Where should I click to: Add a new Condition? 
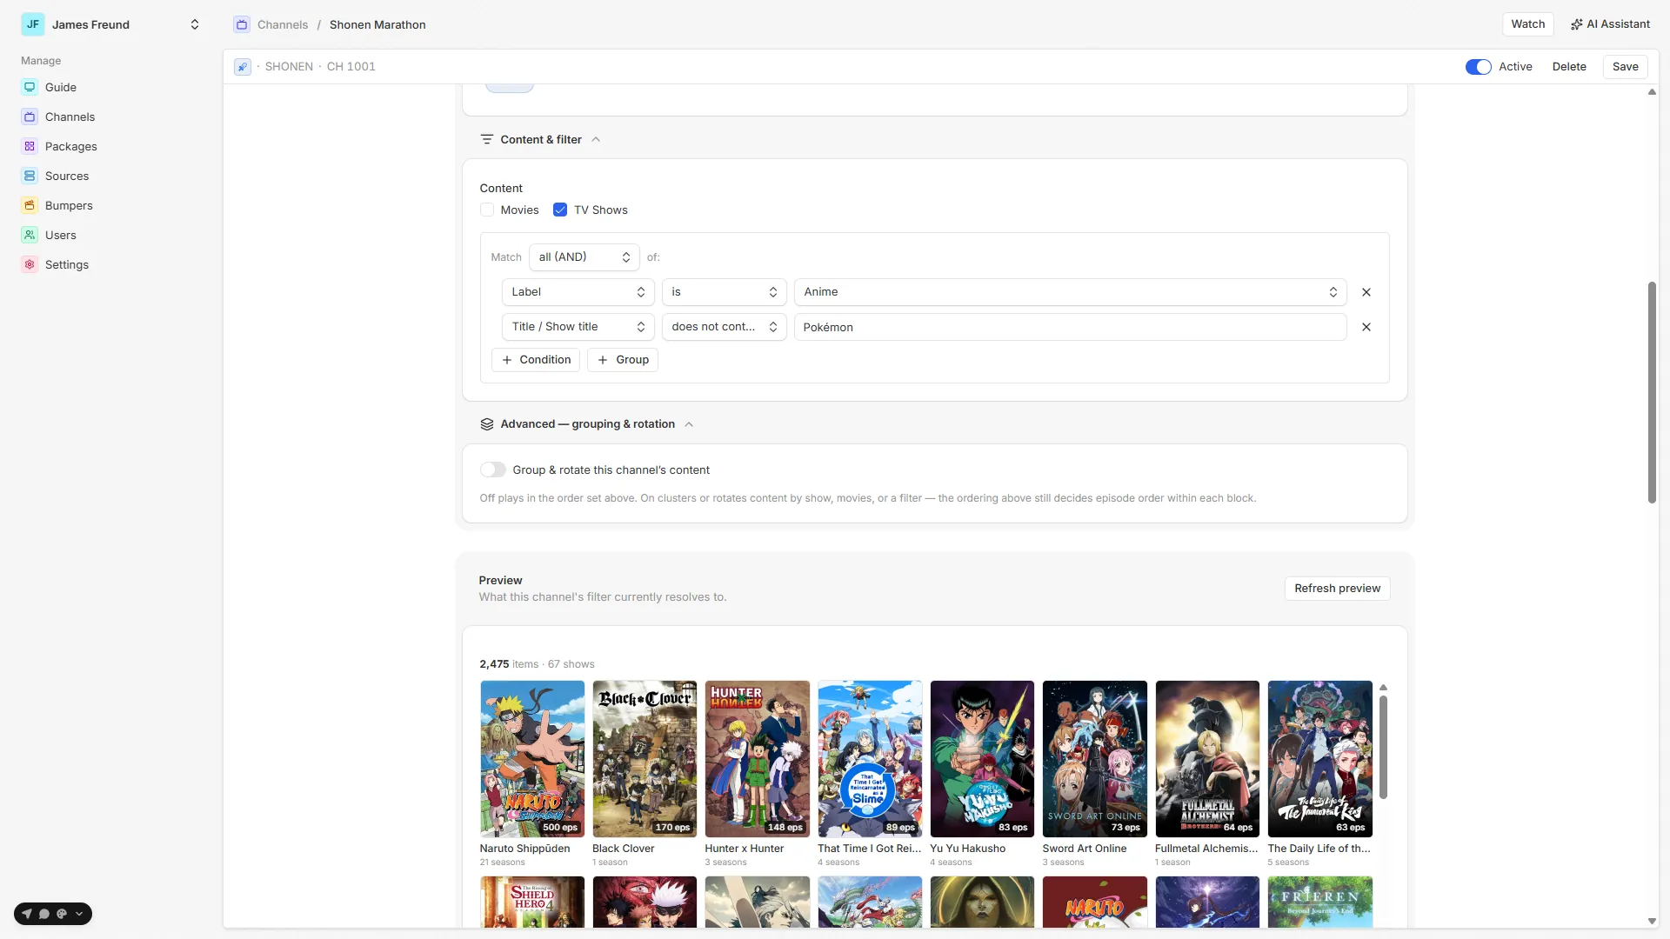pyautogui.click(x=536, y=360)
